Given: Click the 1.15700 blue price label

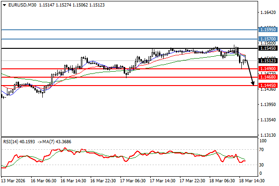Looking at the screenshot, I should (267, 40).
